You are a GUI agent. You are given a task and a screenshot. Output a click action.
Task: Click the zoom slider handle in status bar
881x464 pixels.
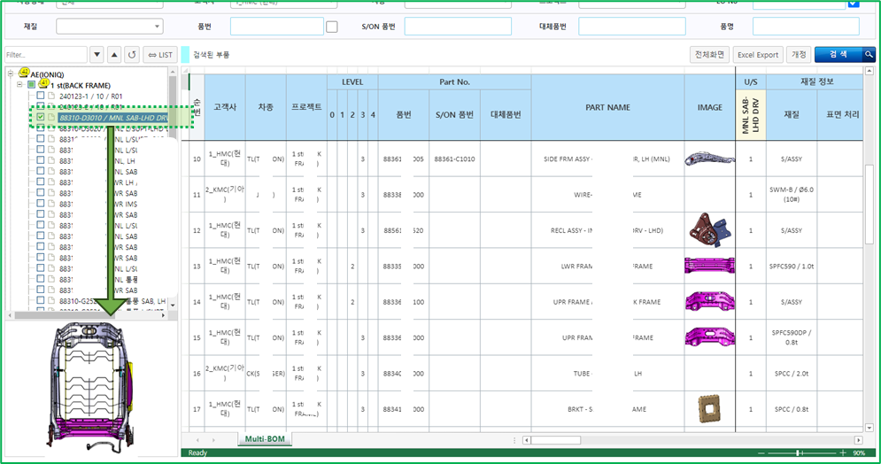pos(798,452)
